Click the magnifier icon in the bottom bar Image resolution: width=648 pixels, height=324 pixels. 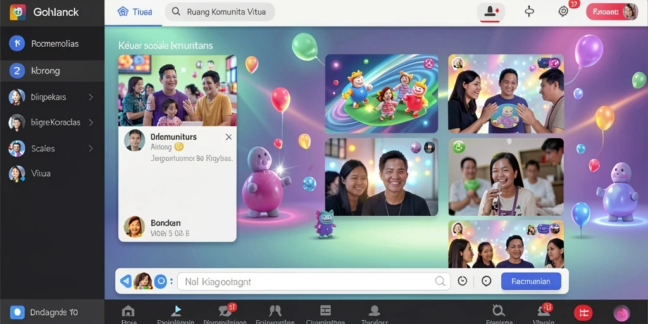tap(499, 310)
